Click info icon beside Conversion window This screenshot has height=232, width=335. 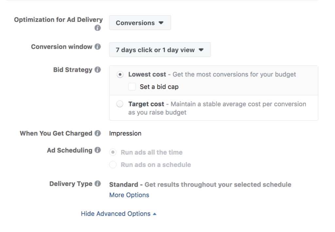tap(97, 47)
